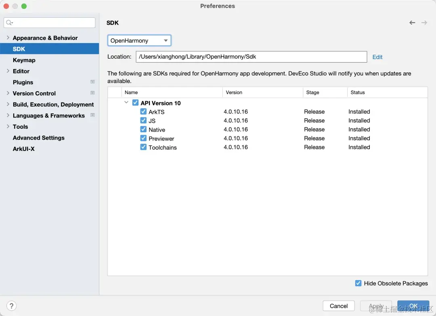Select the ArkTS row label
436x316 pixels.
pyautogui.click(x=157, y=112)
